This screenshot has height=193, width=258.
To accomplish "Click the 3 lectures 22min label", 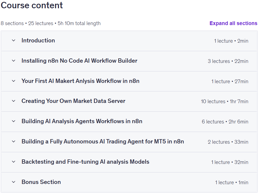I will click(x=228, y=61).
